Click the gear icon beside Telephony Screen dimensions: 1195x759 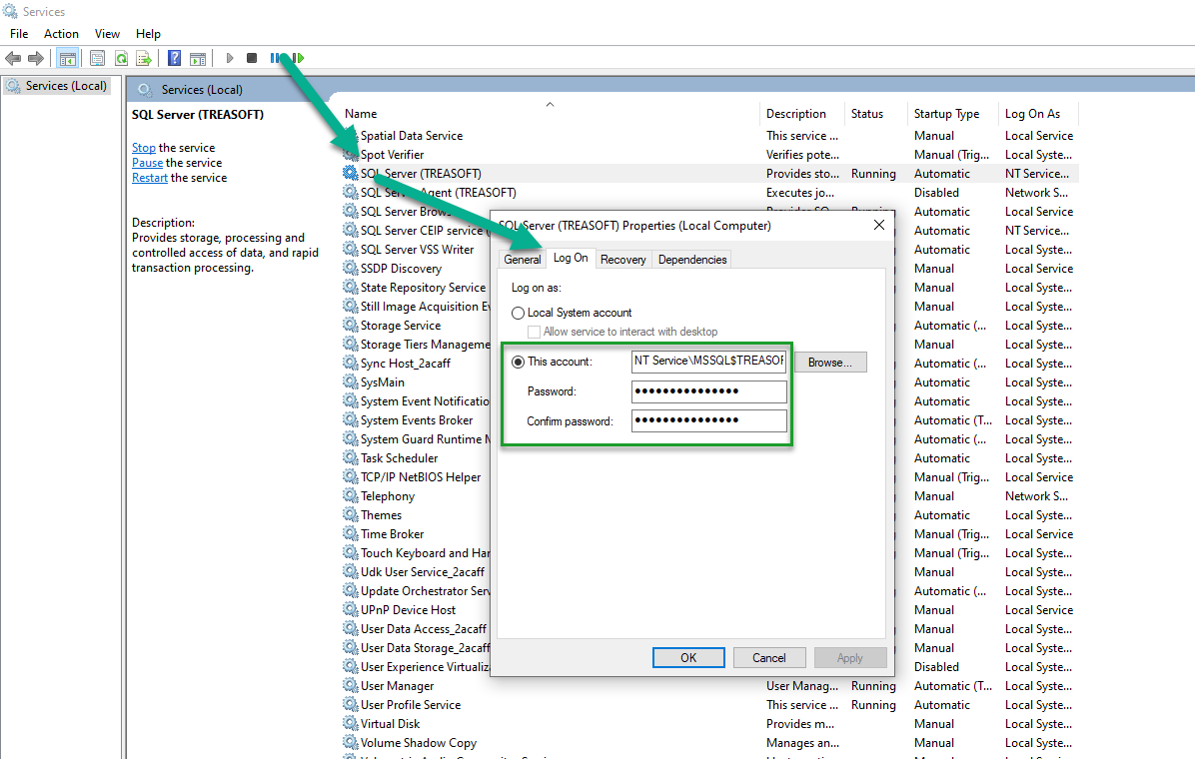[x=351, y=496]
